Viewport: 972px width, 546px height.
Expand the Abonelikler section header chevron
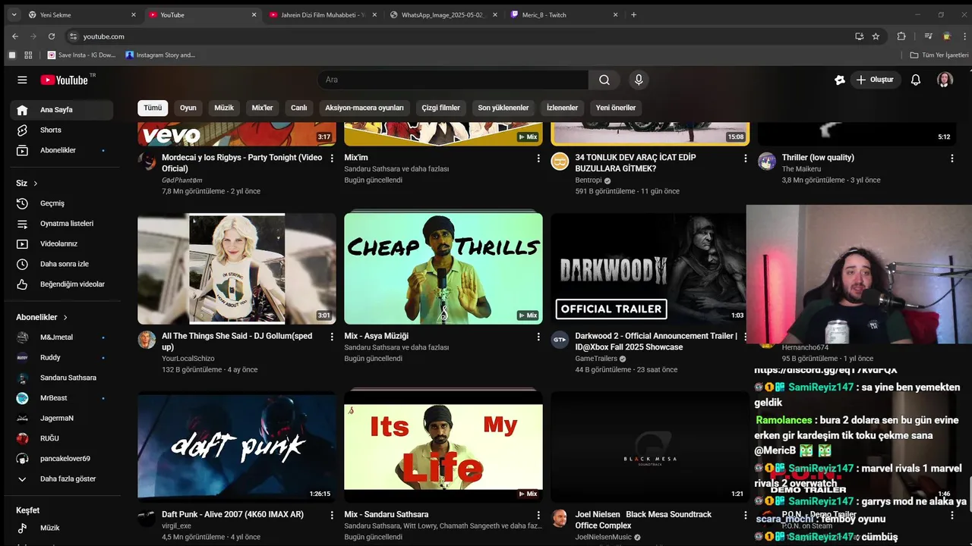pyautogui.click(x=65, y=318)
